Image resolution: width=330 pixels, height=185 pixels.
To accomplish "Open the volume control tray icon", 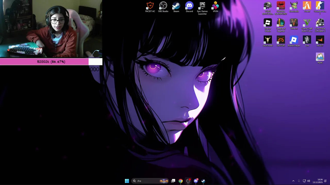I will coord(309,181).
